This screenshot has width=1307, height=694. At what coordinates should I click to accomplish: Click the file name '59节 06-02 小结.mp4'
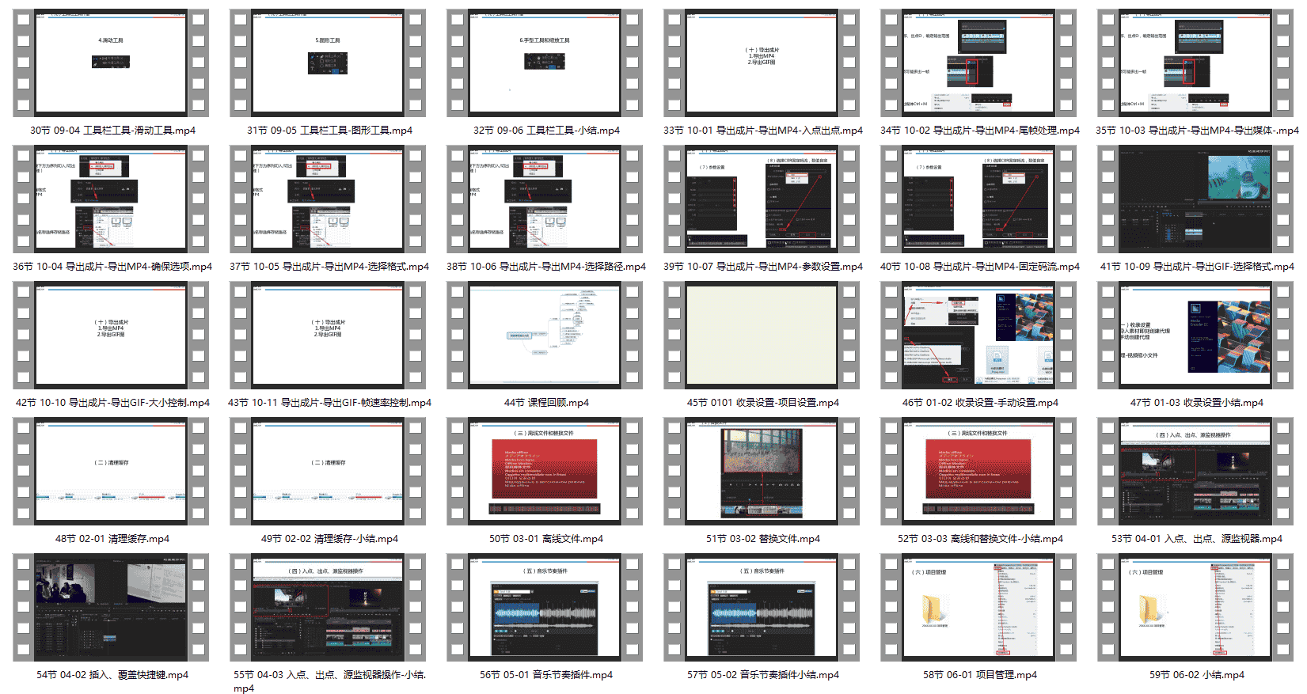1197,675
